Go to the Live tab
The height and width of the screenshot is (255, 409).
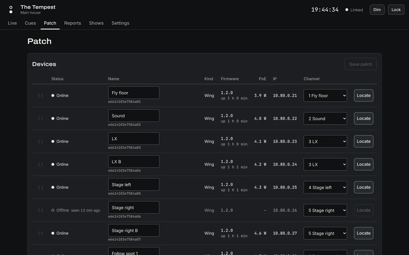tap(12, 23)
